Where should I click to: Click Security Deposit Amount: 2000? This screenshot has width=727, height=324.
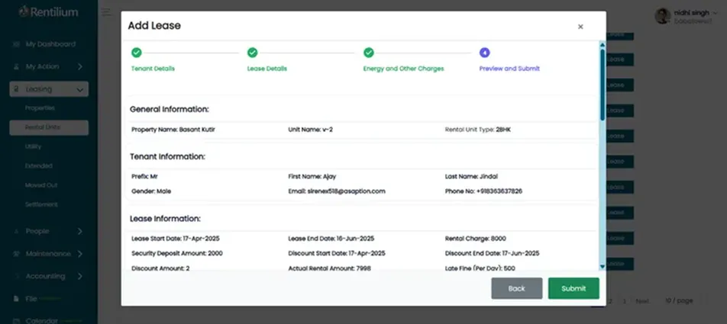[177, 254]
